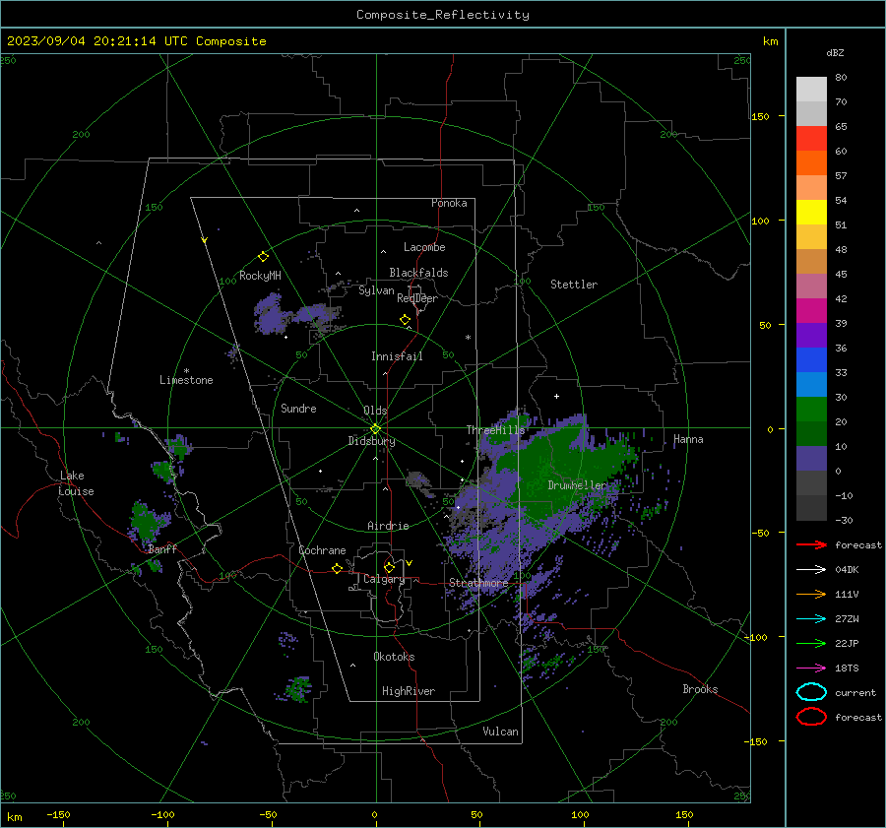This screenshot has width=886, height=828.
Task: Select the blue 36 dBZ swatch
Action: (x=811, y=359)
